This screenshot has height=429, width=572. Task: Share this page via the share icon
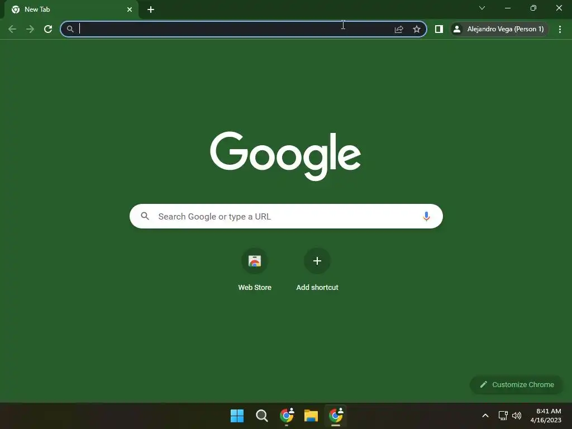tap(399, 29)
